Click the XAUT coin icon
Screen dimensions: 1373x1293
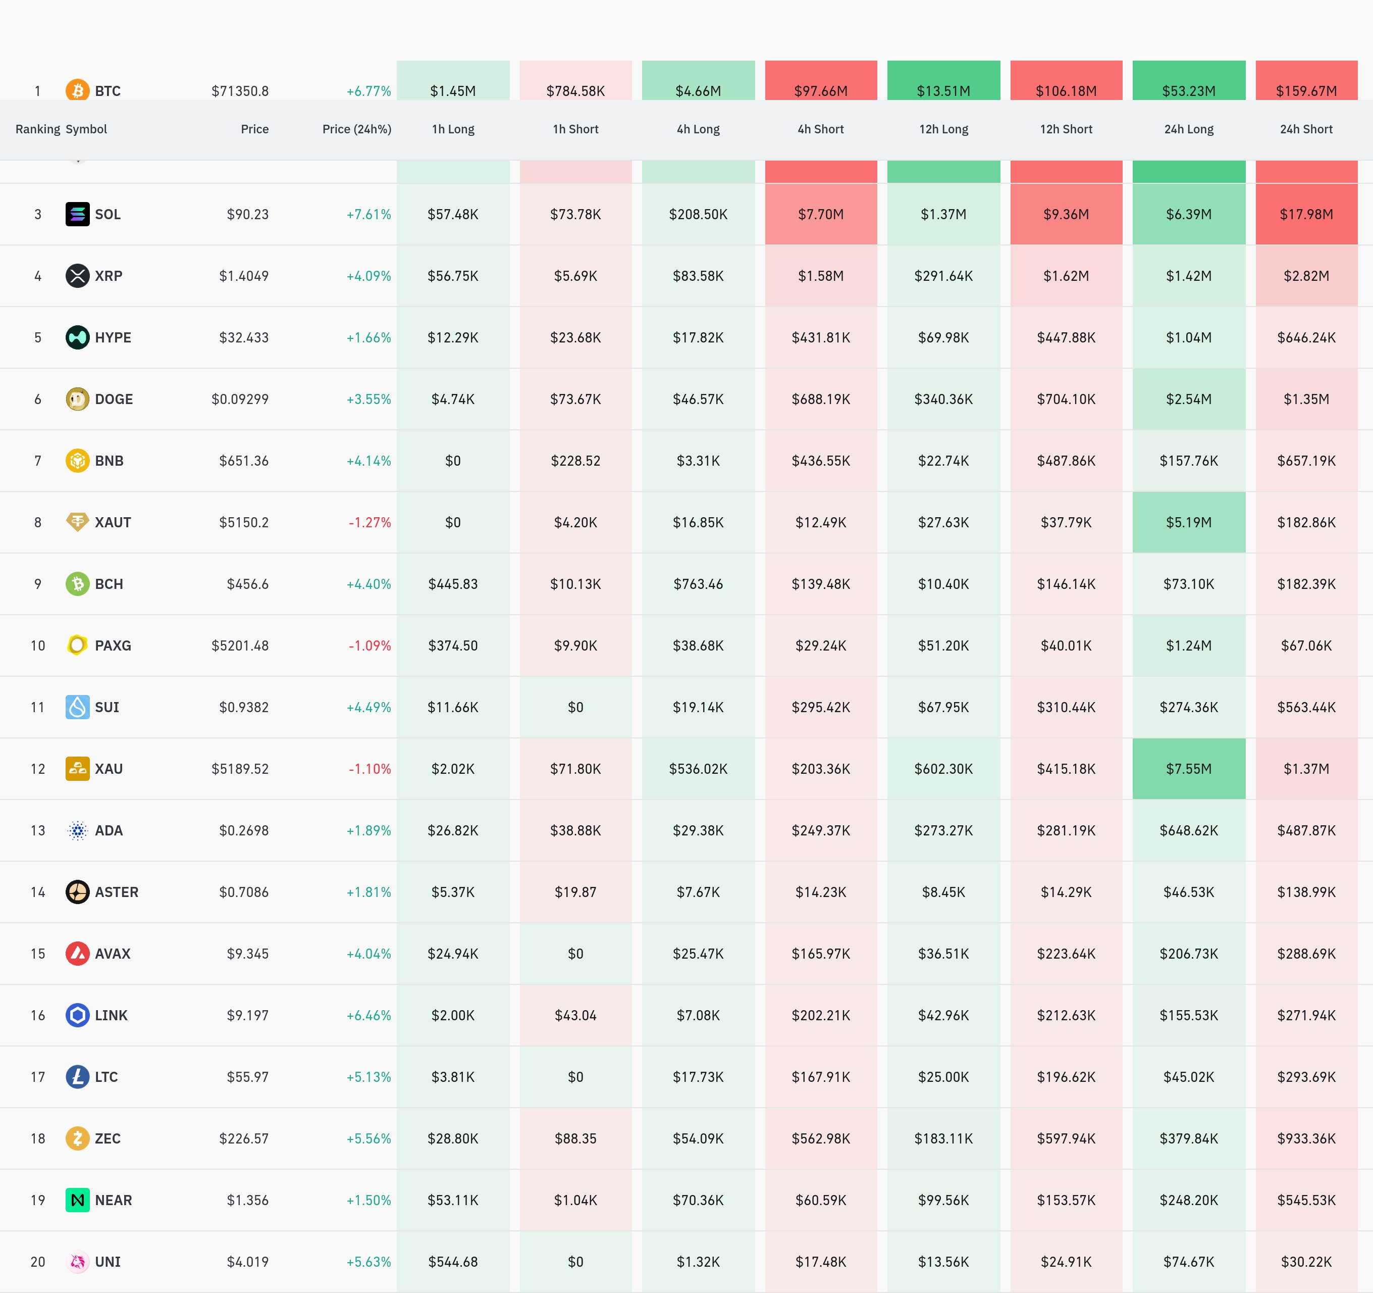point(77,522)
